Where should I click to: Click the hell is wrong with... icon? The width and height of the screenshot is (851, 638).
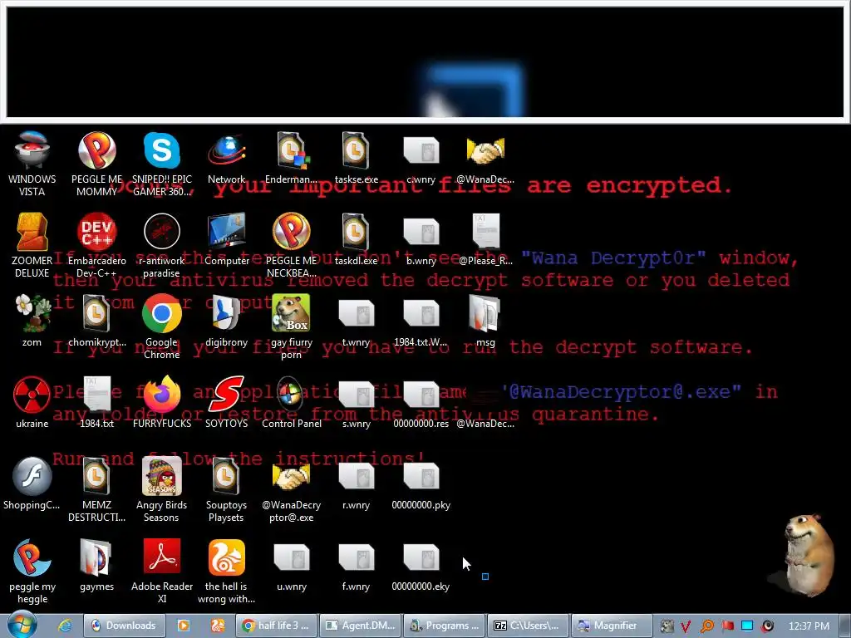226,570
